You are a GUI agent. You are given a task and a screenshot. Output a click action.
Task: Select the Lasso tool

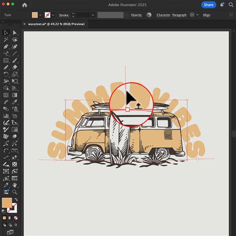pyautogui.click(x=14, y=40)
